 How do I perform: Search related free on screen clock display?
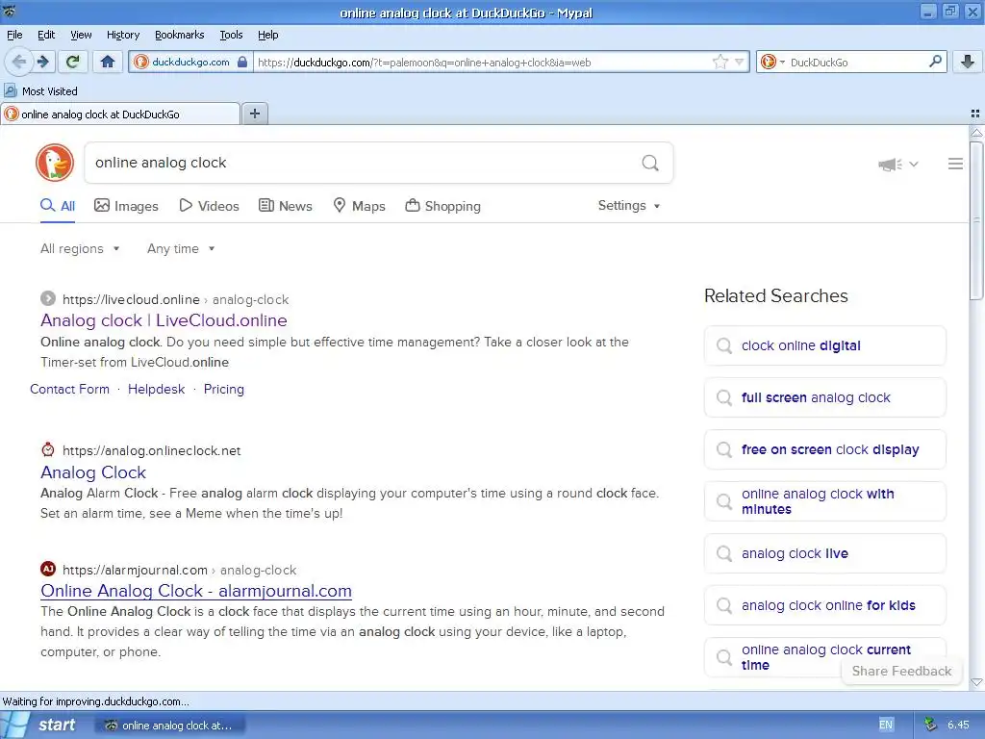coord(824,449)
